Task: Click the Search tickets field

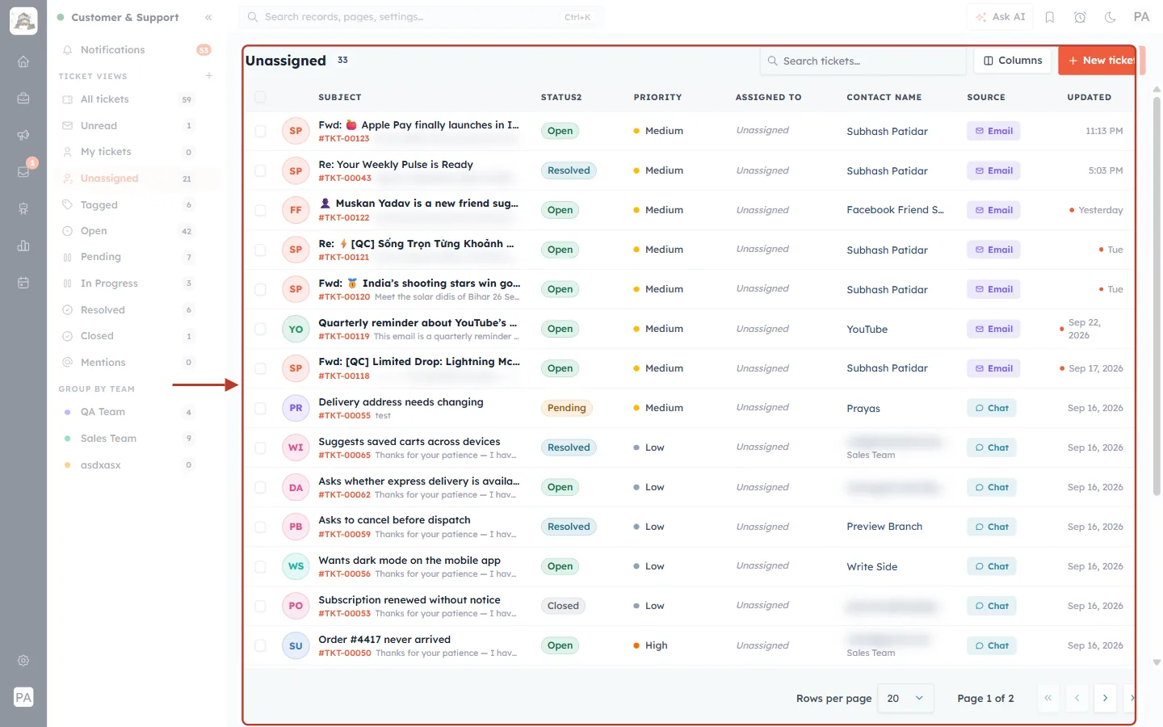Action: point(863,61)
